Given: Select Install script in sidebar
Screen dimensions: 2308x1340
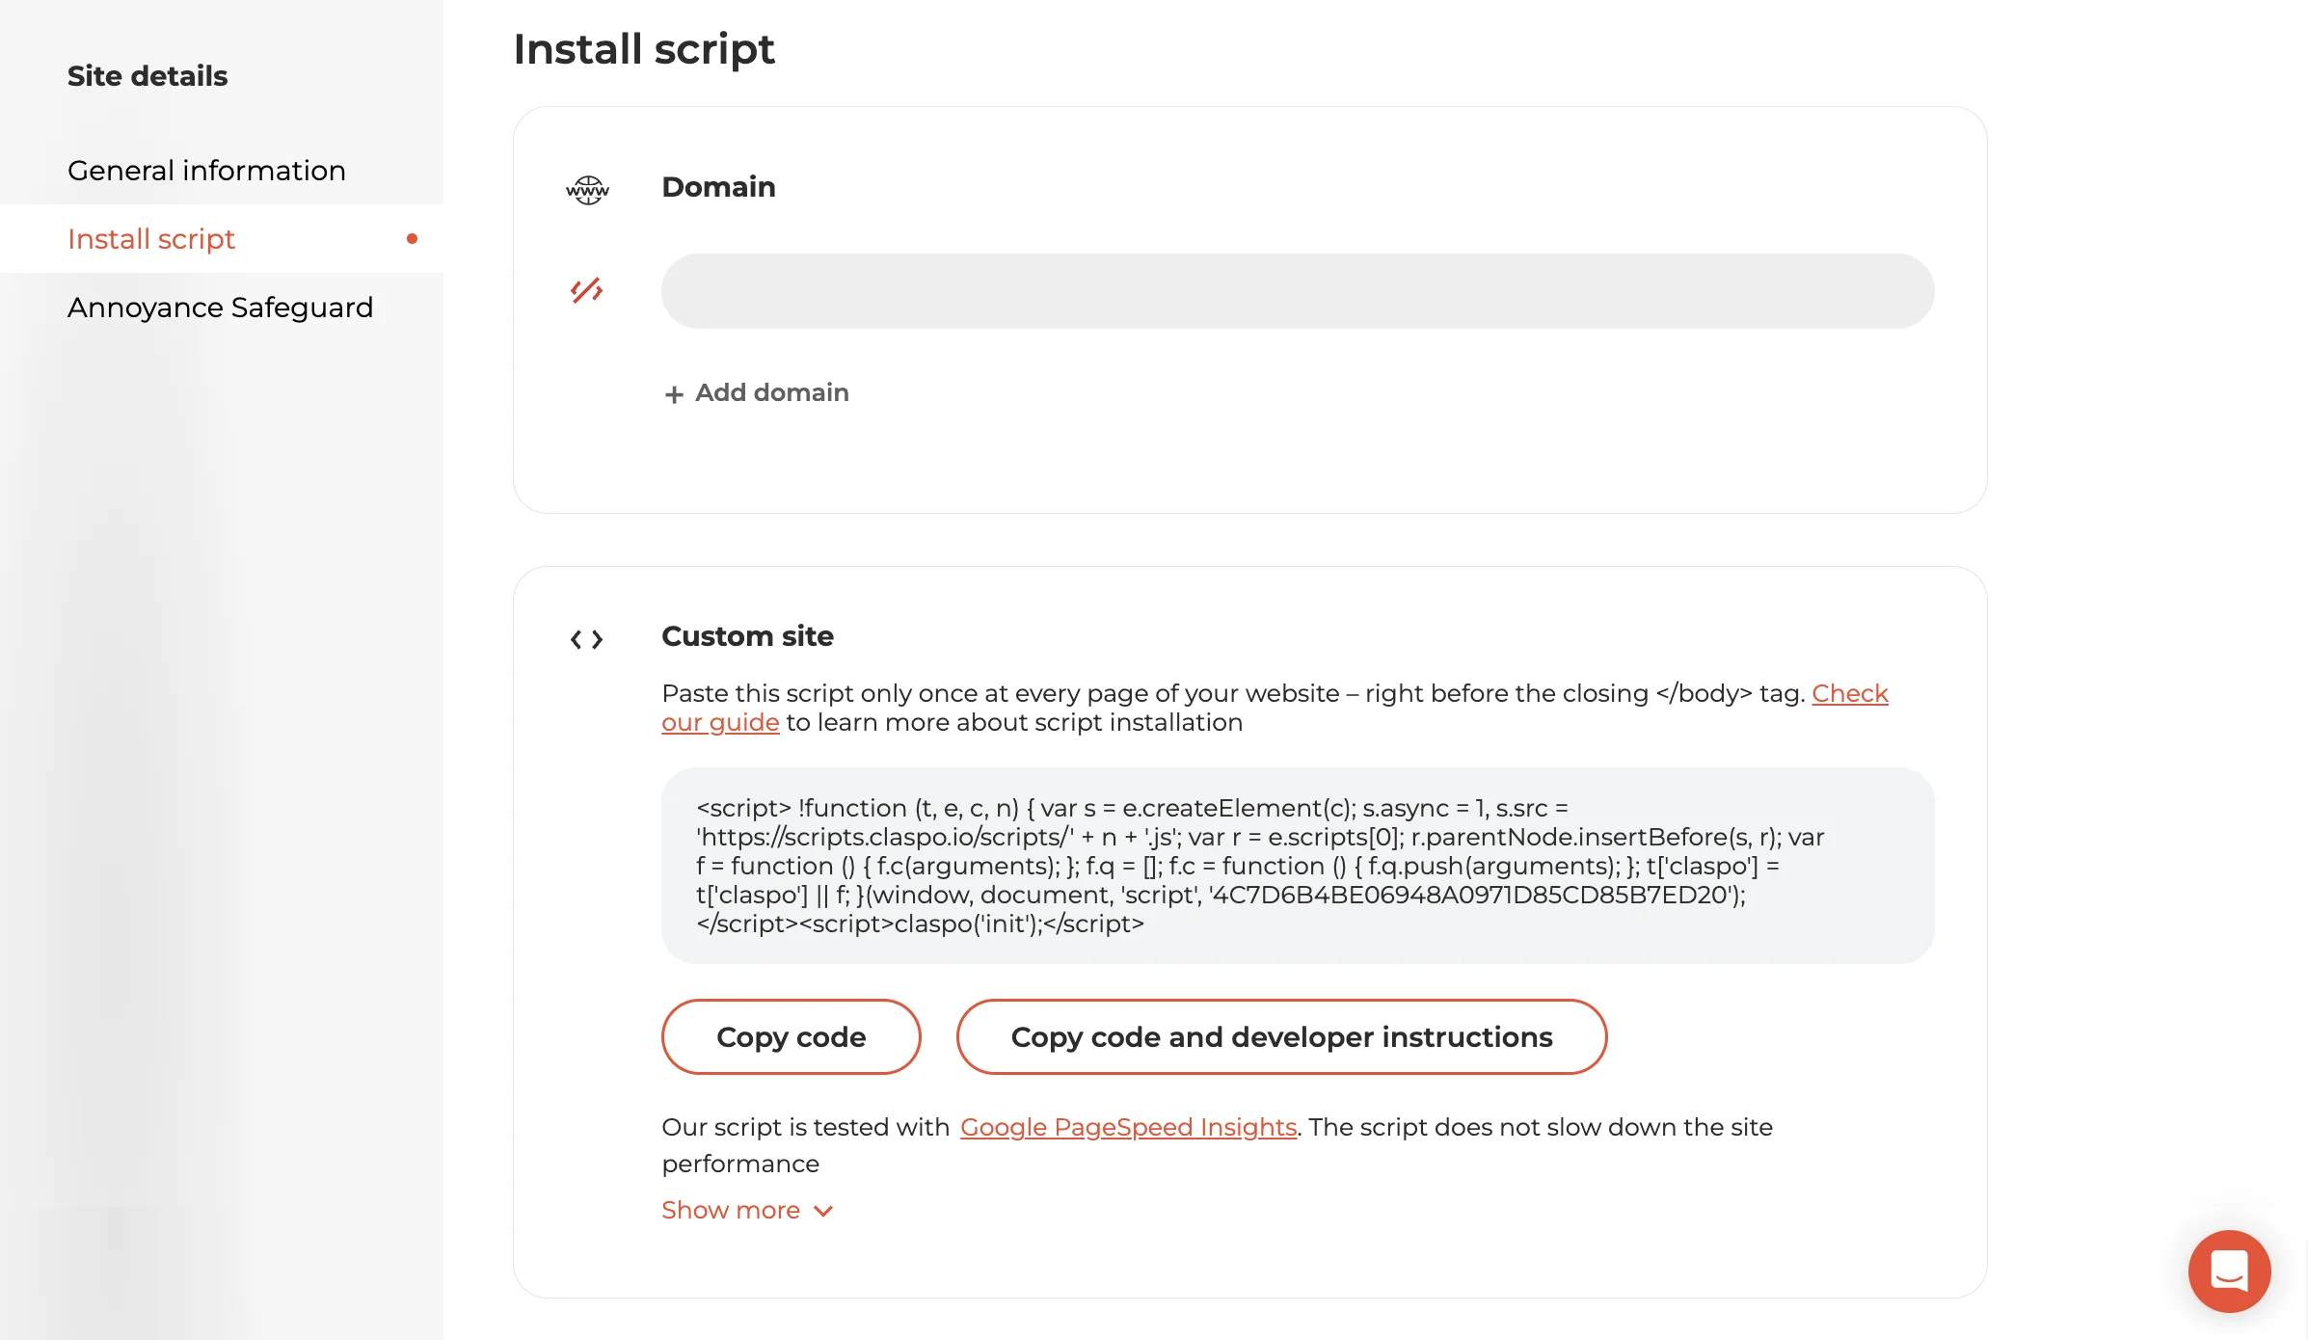Looking at the screenshot, I should click(151, 238).
